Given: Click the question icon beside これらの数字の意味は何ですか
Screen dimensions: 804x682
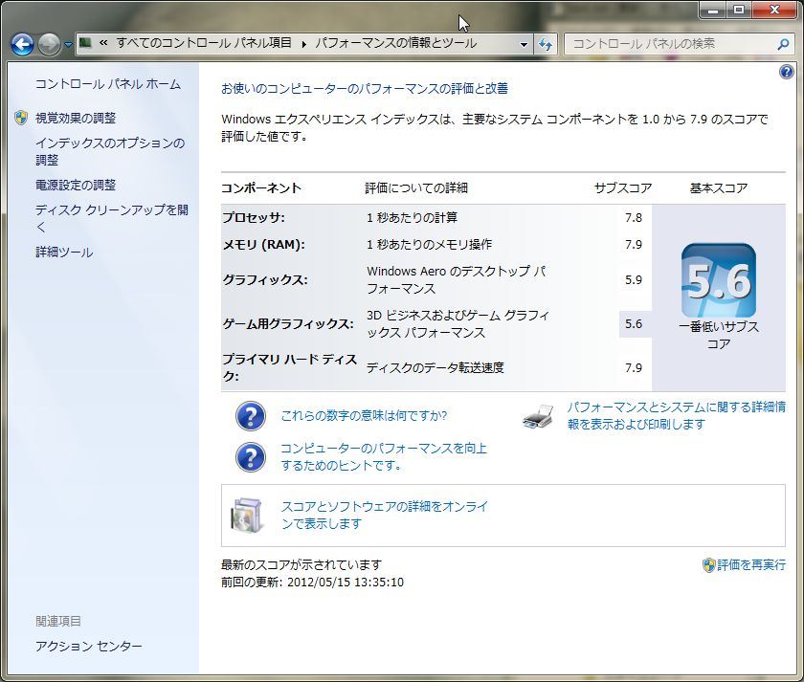Looking at the screenshot, I should pyautogui.click(x=250, y=415).
